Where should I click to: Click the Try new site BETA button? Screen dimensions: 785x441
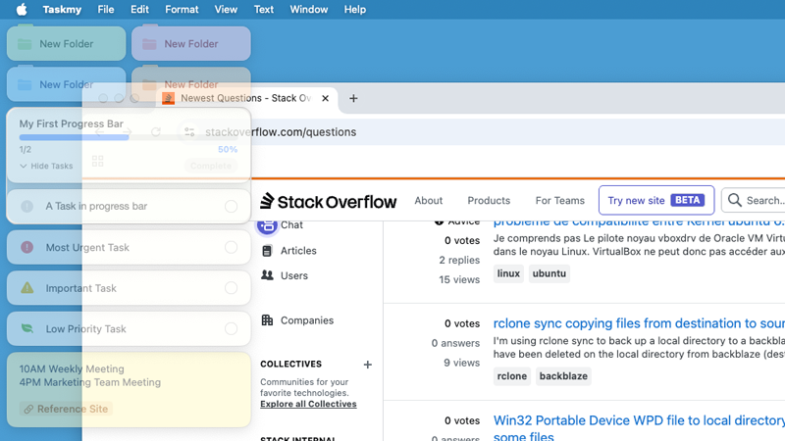click(655, 201)
